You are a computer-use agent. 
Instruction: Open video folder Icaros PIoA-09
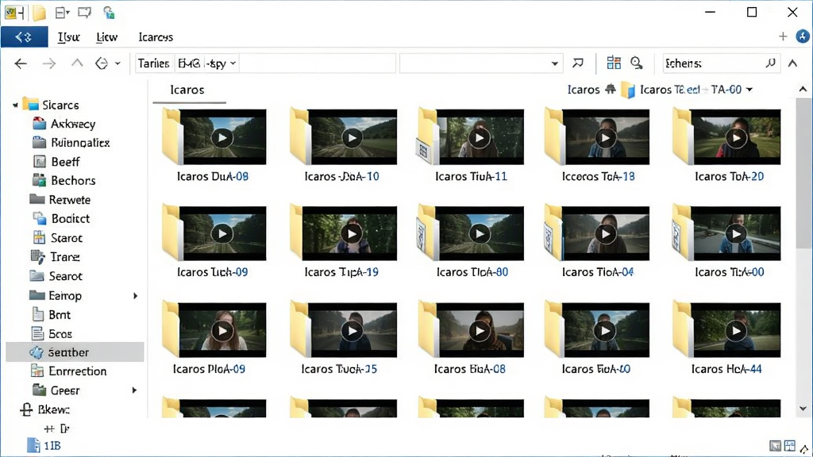tap(213, 338)
